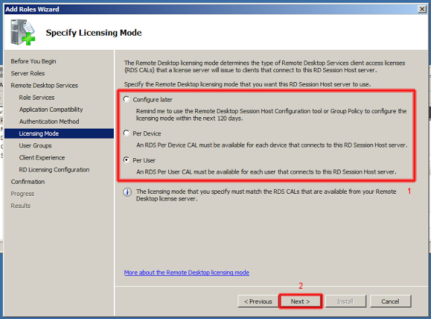Click the greyed-out Results step
This screenshot has height=319, width=431.
(21, 206)
